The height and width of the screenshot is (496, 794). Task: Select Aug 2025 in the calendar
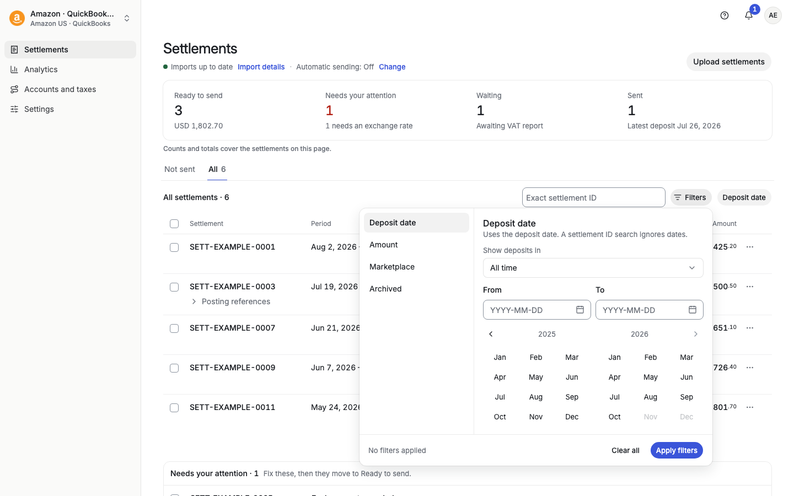click(536, 397)
